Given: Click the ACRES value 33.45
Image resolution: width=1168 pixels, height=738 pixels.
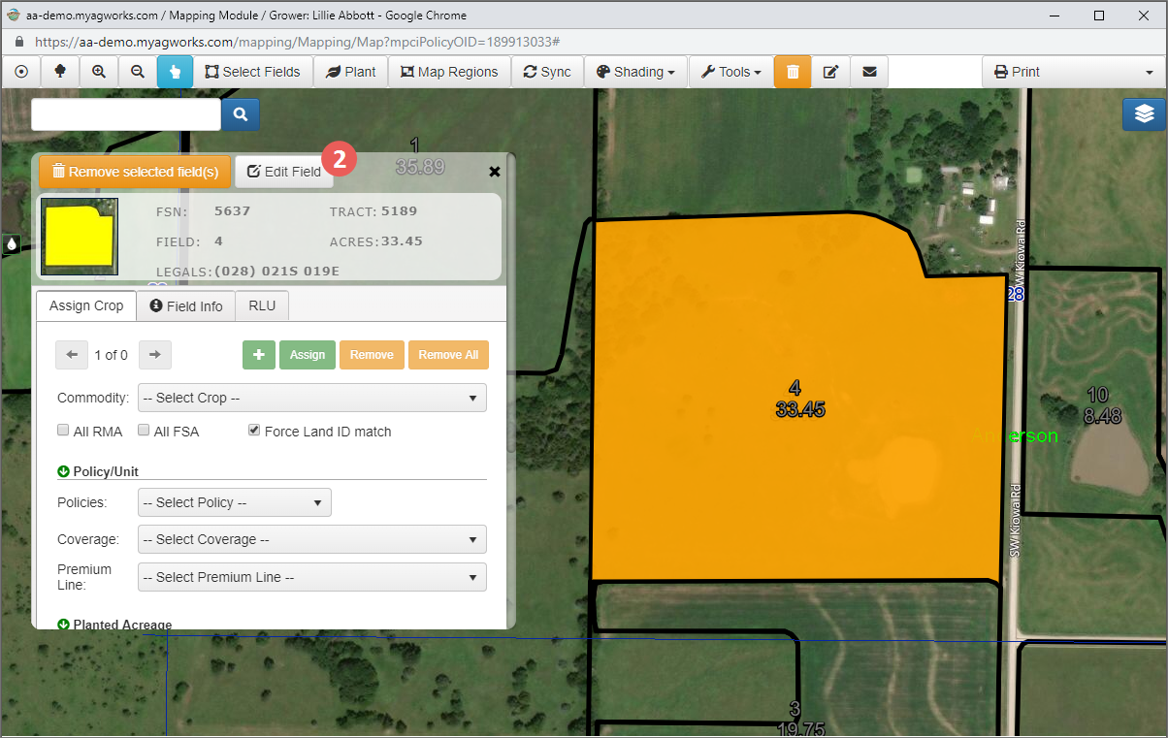Looking at the screenshot, I should click(402, 241).
